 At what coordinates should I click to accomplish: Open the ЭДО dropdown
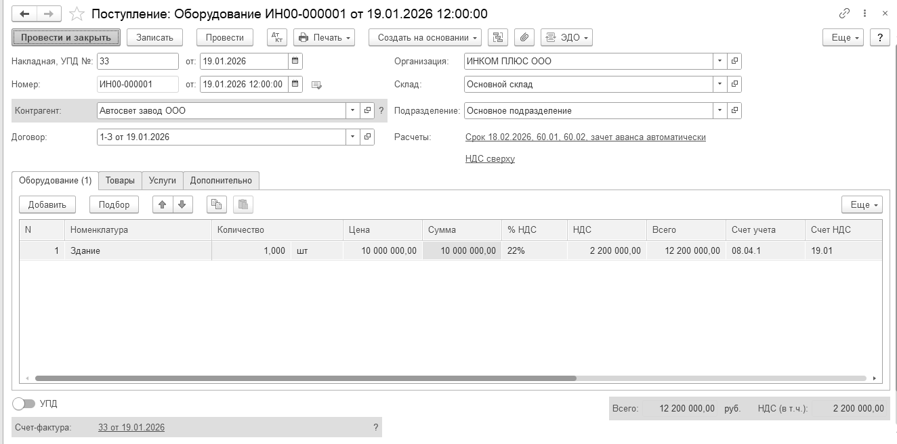[566, 37]
